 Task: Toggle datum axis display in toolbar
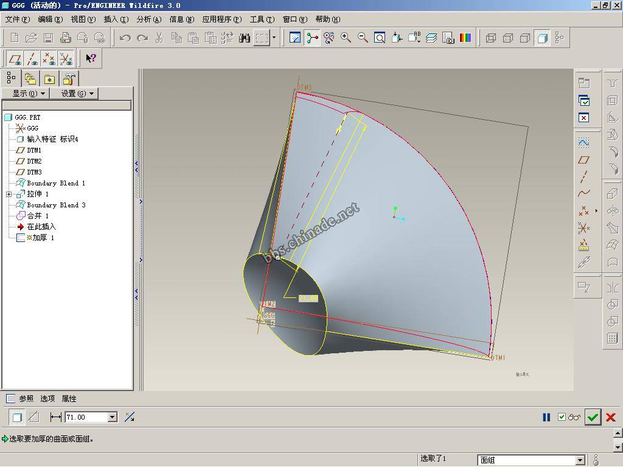(32, 59)
